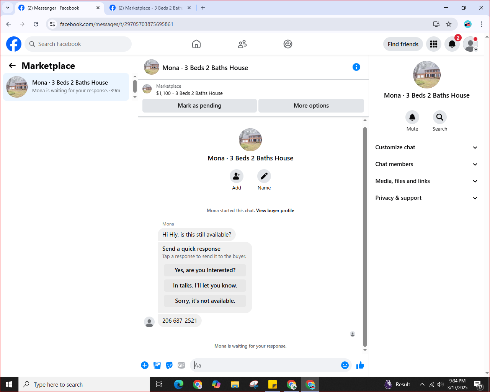Open File Explorer from taskbar
The height and width of the screenshot is (392, 490).
pyautogui.click(x=235, y=384)
